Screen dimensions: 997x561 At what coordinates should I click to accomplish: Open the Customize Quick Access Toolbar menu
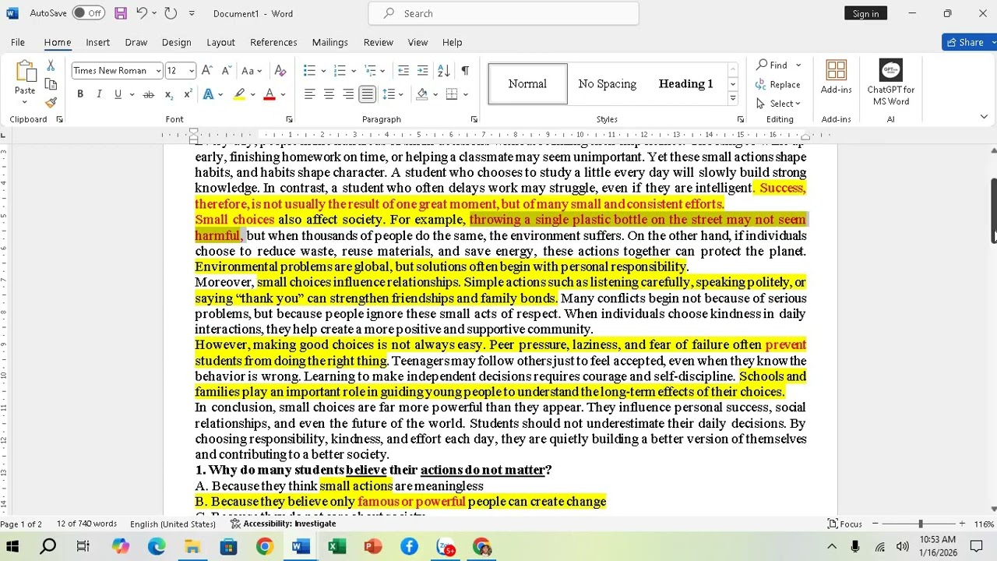point(192,13)
